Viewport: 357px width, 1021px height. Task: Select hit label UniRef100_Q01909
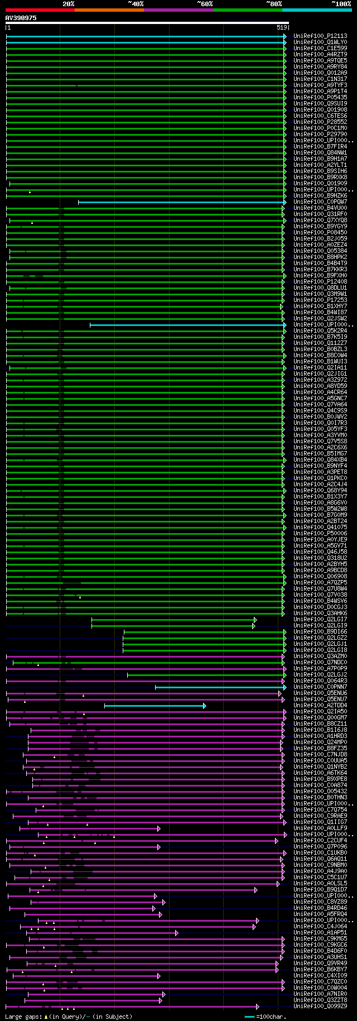click(320, 184)
